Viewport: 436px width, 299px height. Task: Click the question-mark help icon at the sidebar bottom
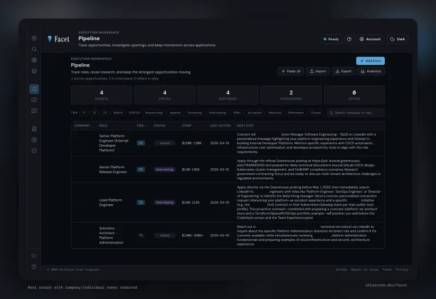(x=34, y=266)
